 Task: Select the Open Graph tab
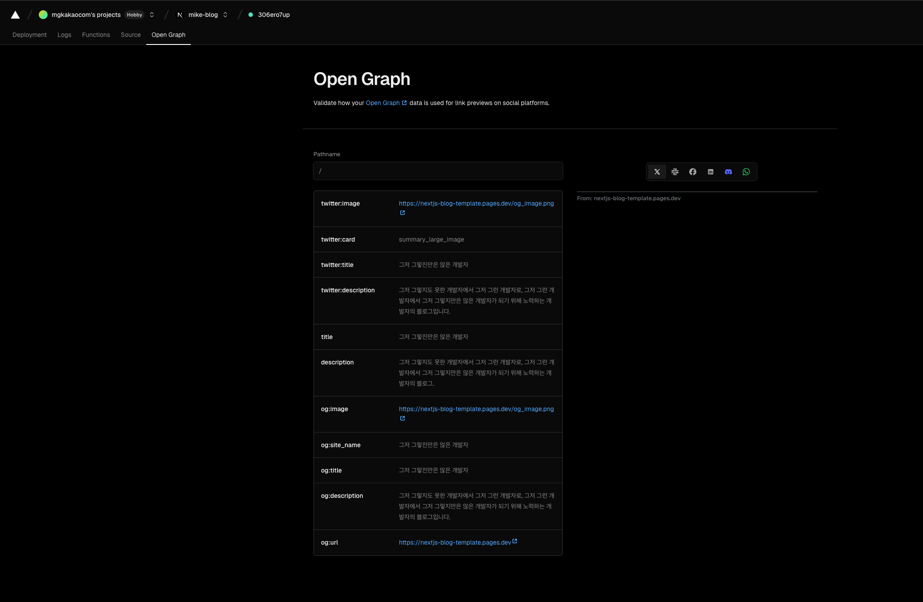click(x=168, y=35)
